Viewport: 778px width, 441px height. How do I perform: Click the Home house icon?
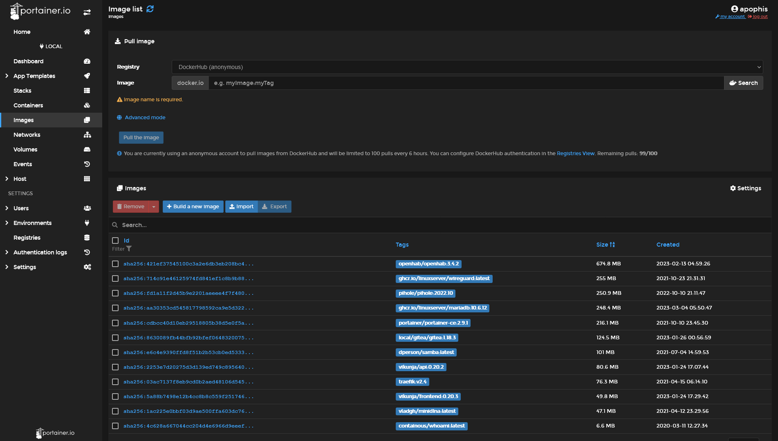[x=87, y=32]
